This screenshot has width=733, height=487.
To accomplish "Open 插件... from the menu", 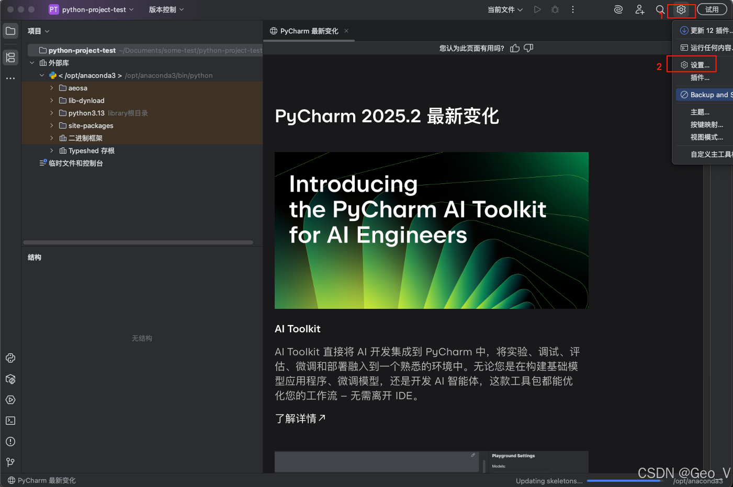I will [x=704, y=77].
